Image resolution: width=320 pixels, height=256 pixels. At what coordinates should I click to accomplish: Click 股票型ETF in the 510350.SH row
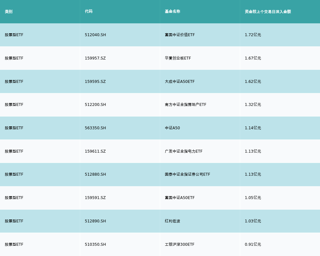[x=14, y=244]
